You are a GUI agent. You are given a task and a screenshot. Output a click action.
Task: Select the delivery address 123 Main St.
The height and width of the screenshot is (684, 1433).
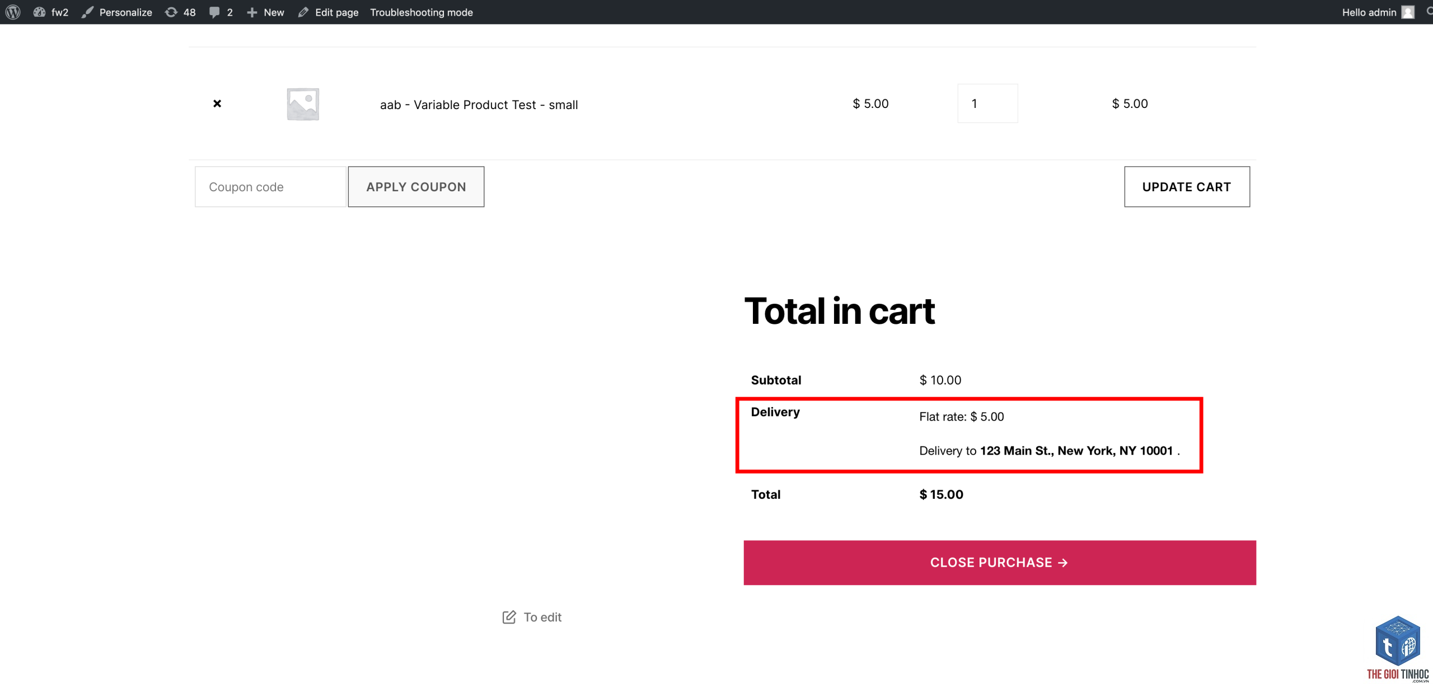tap(1076, 451)
